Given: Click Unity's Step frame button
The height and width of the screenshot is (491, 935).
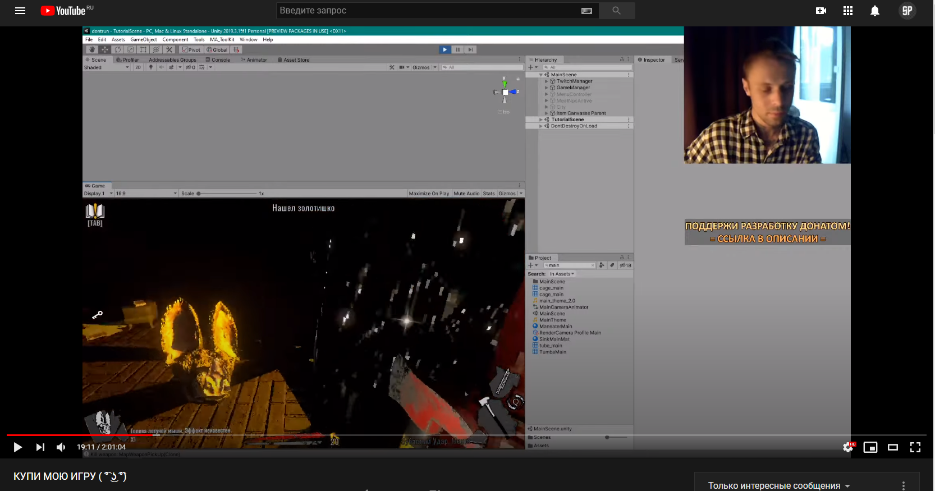Looking at the screenshot, I should tap(471, 49).
